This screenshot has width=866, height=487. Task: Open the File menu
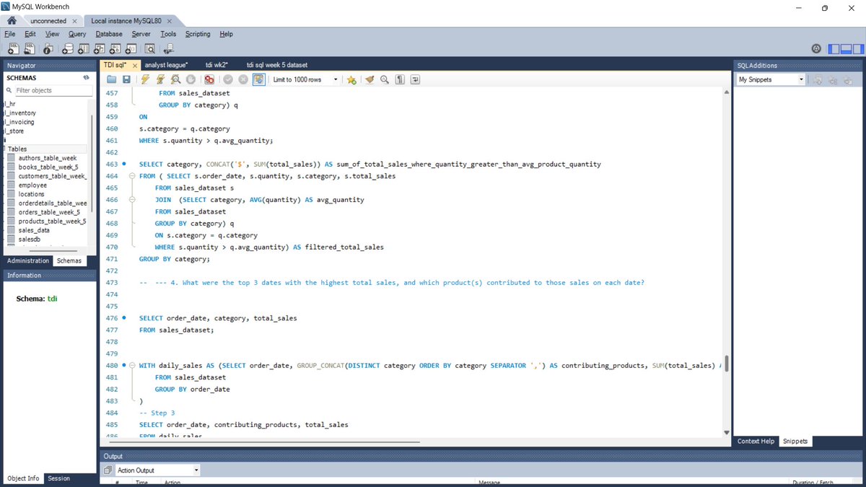point(9,34)
